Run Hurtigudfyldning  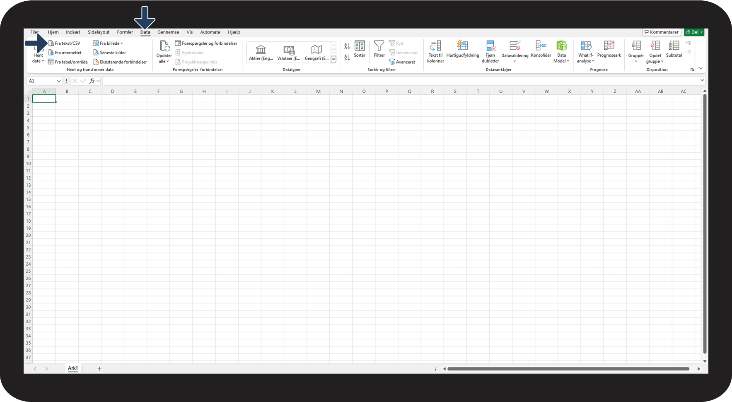463,50
